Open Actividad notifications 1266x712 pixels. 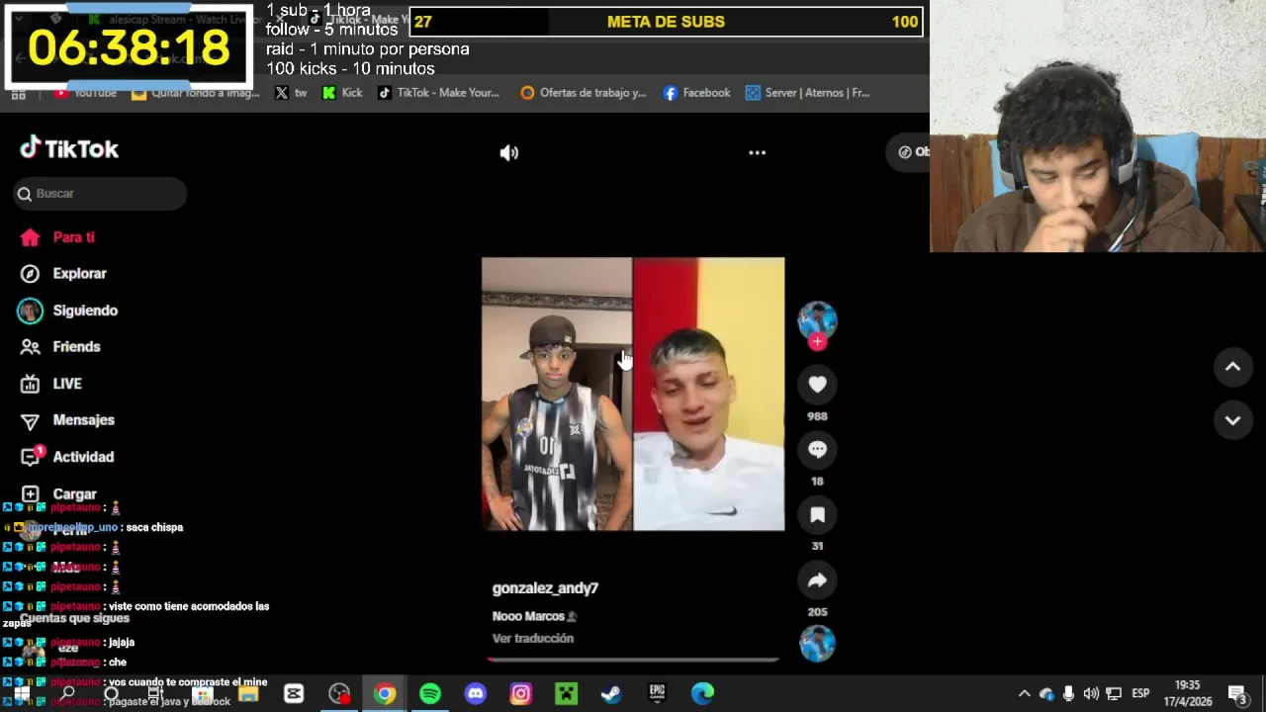click(x=83, y=457)
